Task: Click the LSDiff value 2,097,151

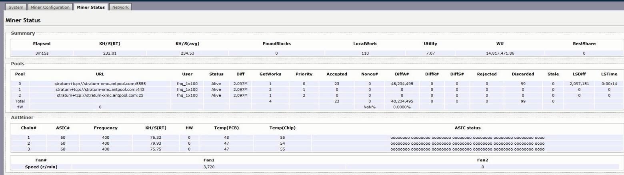Action: tap(579, 84)
